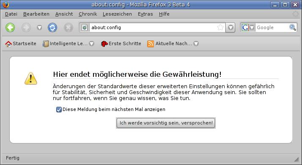The width and height of the screenshot is (302, 165).
Task: Click the Firefox logo in the title bar
Action: (6, 4)
